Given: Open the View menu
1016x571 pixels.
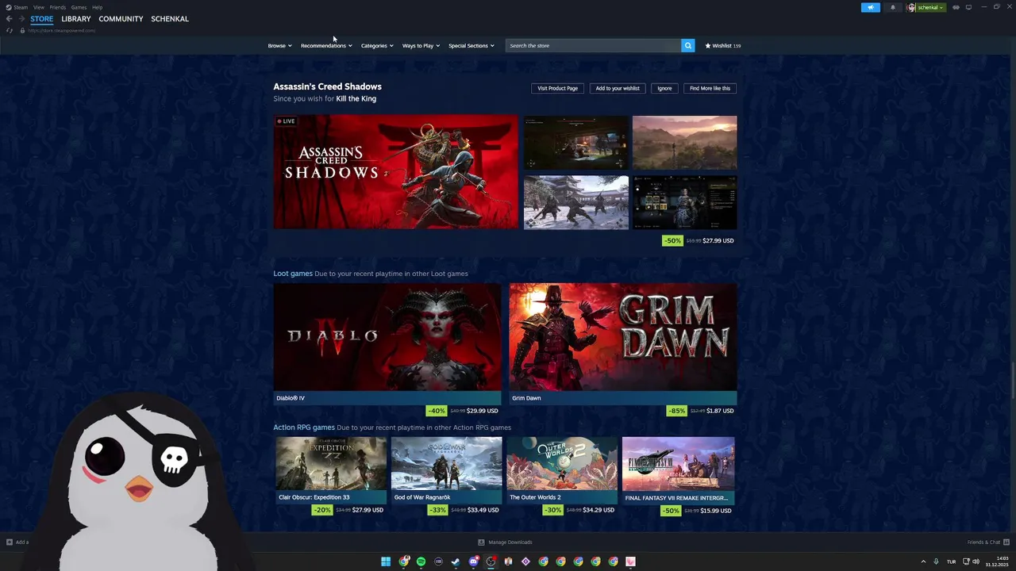Looking at the screenshot, I should [x=38, y=7].
